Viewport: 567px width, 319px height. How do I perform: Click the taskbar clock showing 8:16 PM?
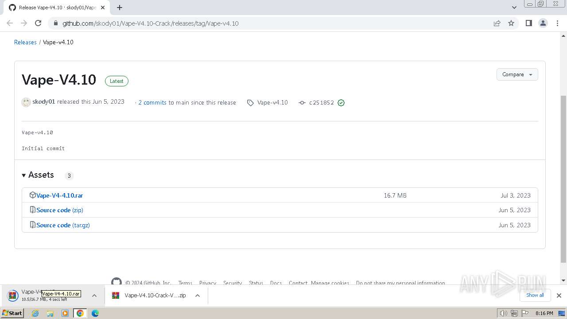pyautogui.click(x=544, y=313)
